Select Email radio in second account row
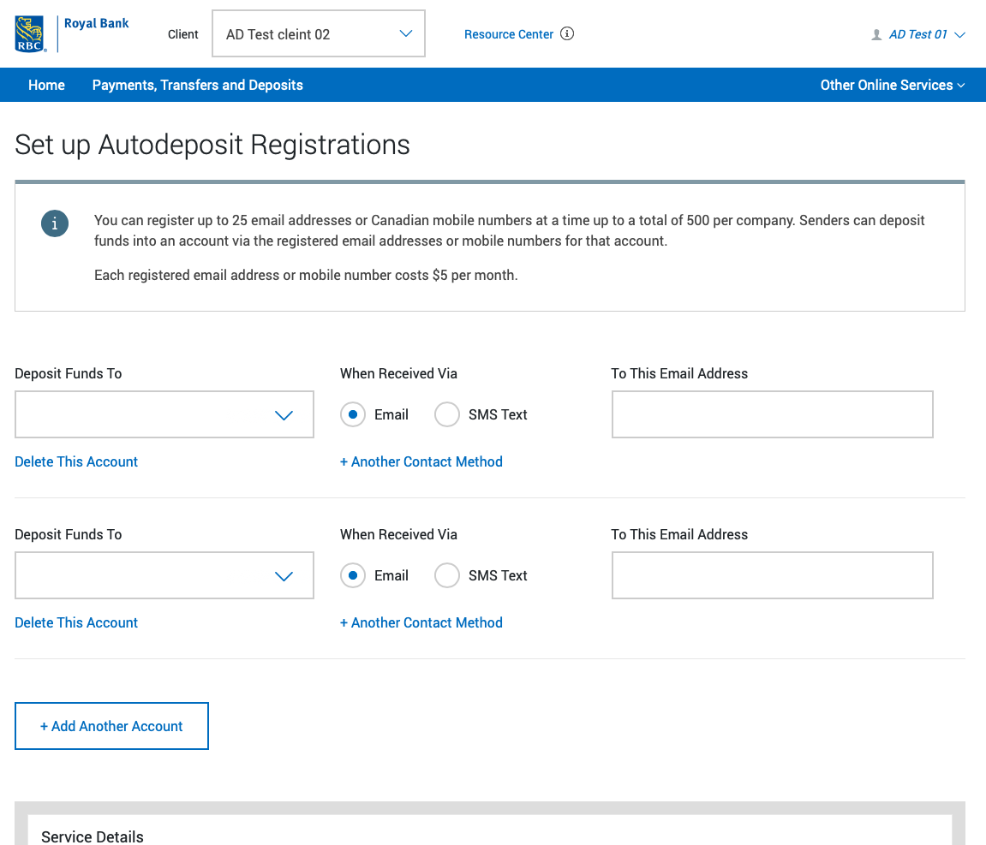The image size is (986, 845). 353,575
